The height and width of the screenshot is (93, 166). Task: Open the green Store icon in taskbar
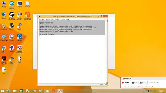click(x=21, y=91)
